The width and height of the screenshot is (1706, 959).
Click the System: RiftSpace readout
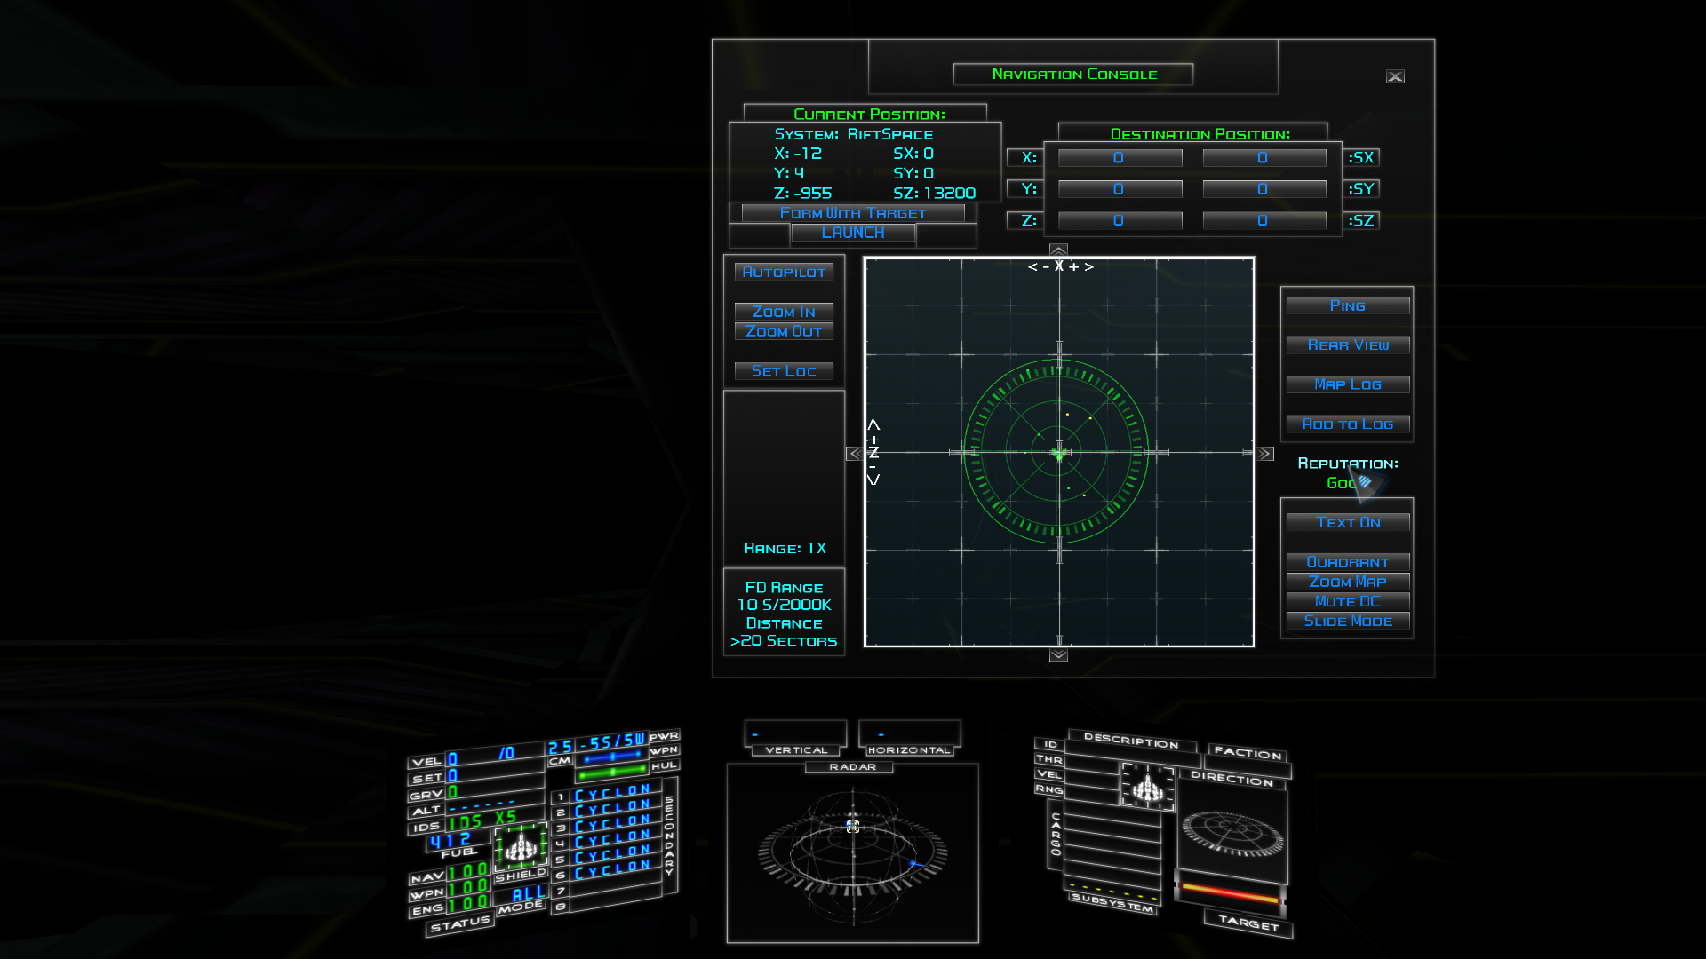click(x=854, y=134)
